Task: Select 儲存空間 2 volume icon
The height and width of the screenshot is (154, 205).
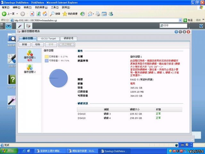Action: coord(30,69)
